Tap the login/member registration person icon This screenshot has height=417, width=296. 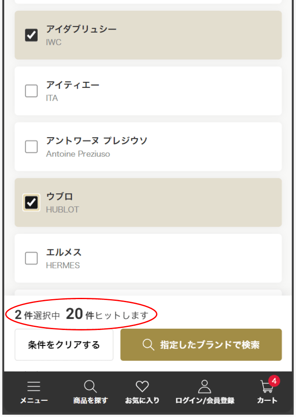[205, 387]
